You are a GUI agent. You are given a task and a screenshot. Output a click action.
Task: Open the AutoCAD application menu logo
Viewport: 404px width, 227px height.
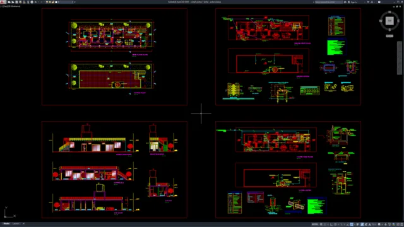click(3, 2)
